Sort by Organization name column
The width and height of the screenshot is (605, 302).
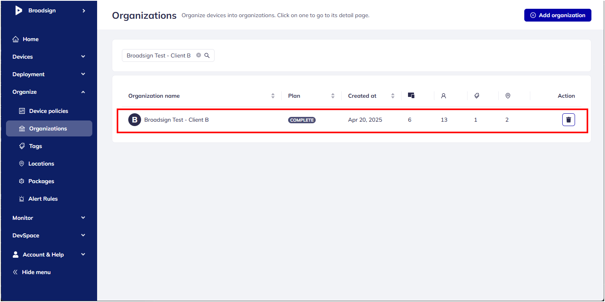(x=273, y=96)
